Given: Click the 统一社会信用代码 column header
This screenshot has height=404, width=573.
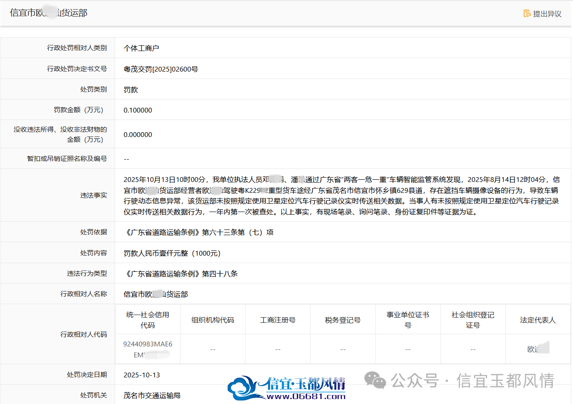Looking at the screenshot, I should click(148, 320).
